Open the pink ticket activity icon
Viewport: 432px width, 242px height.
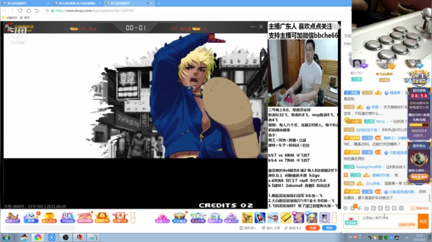85,218
